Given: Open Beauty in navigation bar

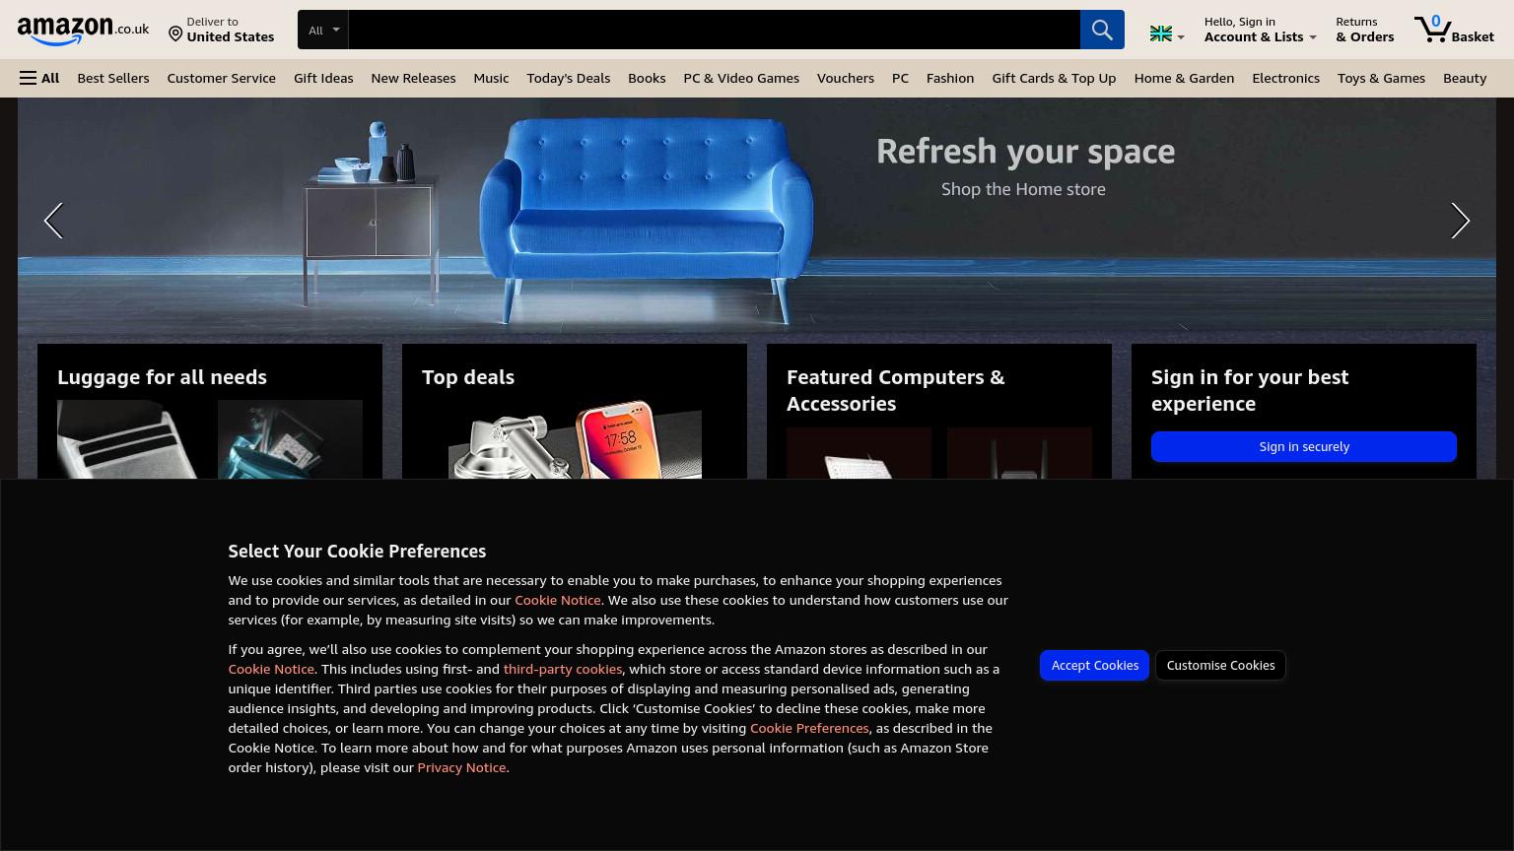Looking at the screenshot, I should (x=1465, y=78).
